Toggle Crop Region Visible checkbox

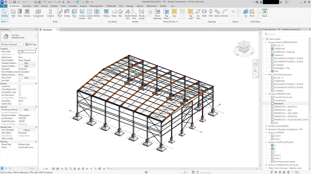20,89
